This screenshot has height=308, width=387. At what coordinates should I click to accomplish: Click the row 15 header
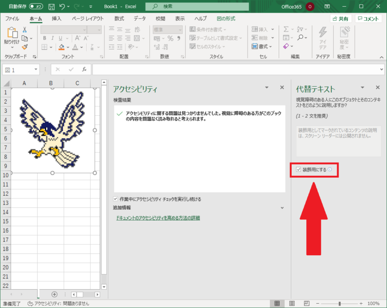coord(5,221)
